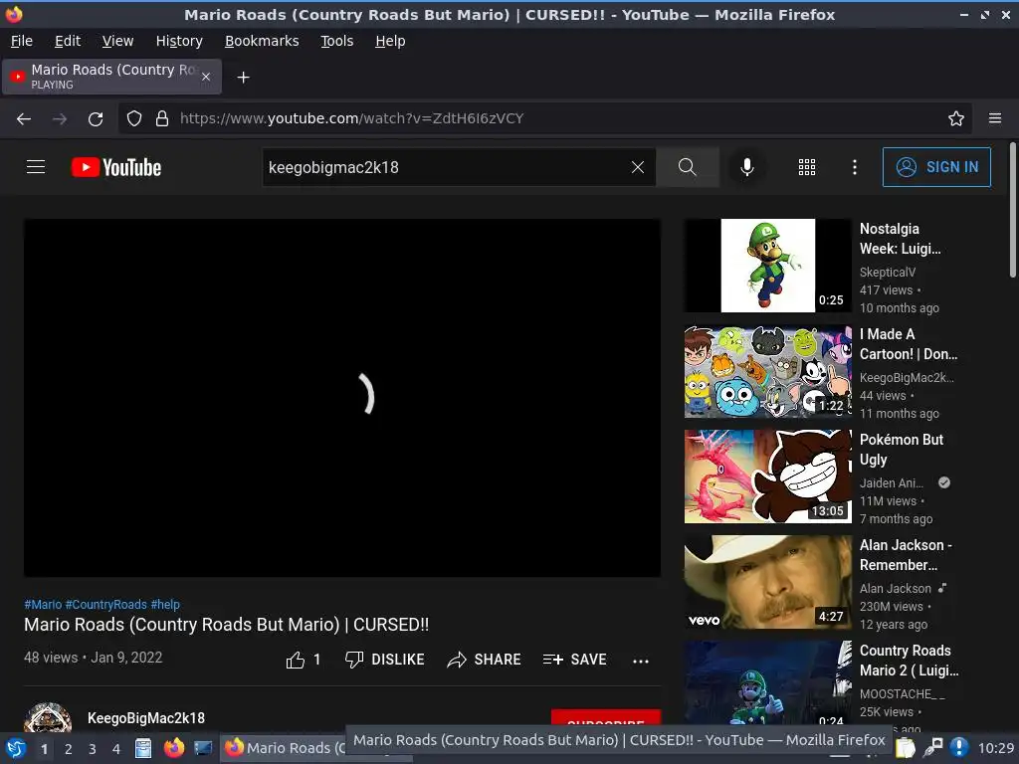Dislike the Mario Roads video
This screenshot has height=764, width=1019.
385,660
